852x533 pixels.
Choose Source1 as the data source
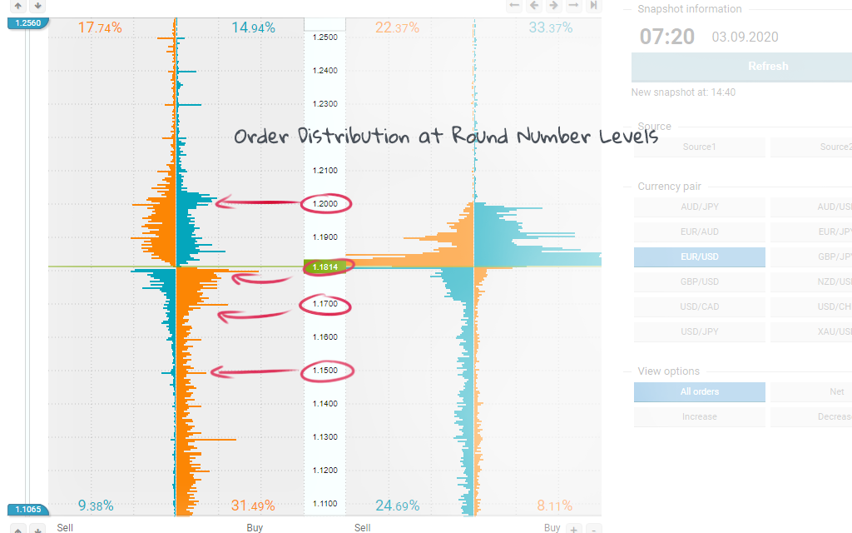click(699, 147)
